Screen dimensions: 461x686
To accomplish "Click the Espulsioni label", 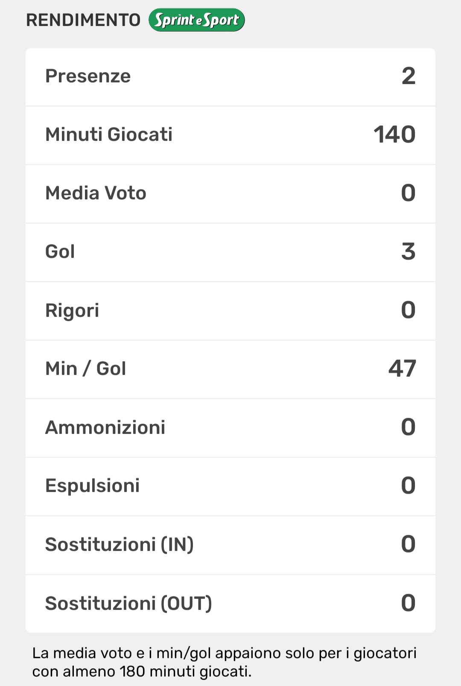I will pyautogui.click(x=92, y=486).
